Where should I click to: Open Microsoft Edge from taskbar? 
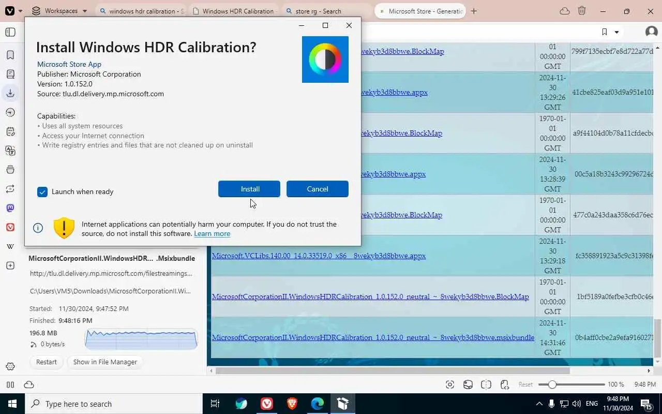coord(317,404)
